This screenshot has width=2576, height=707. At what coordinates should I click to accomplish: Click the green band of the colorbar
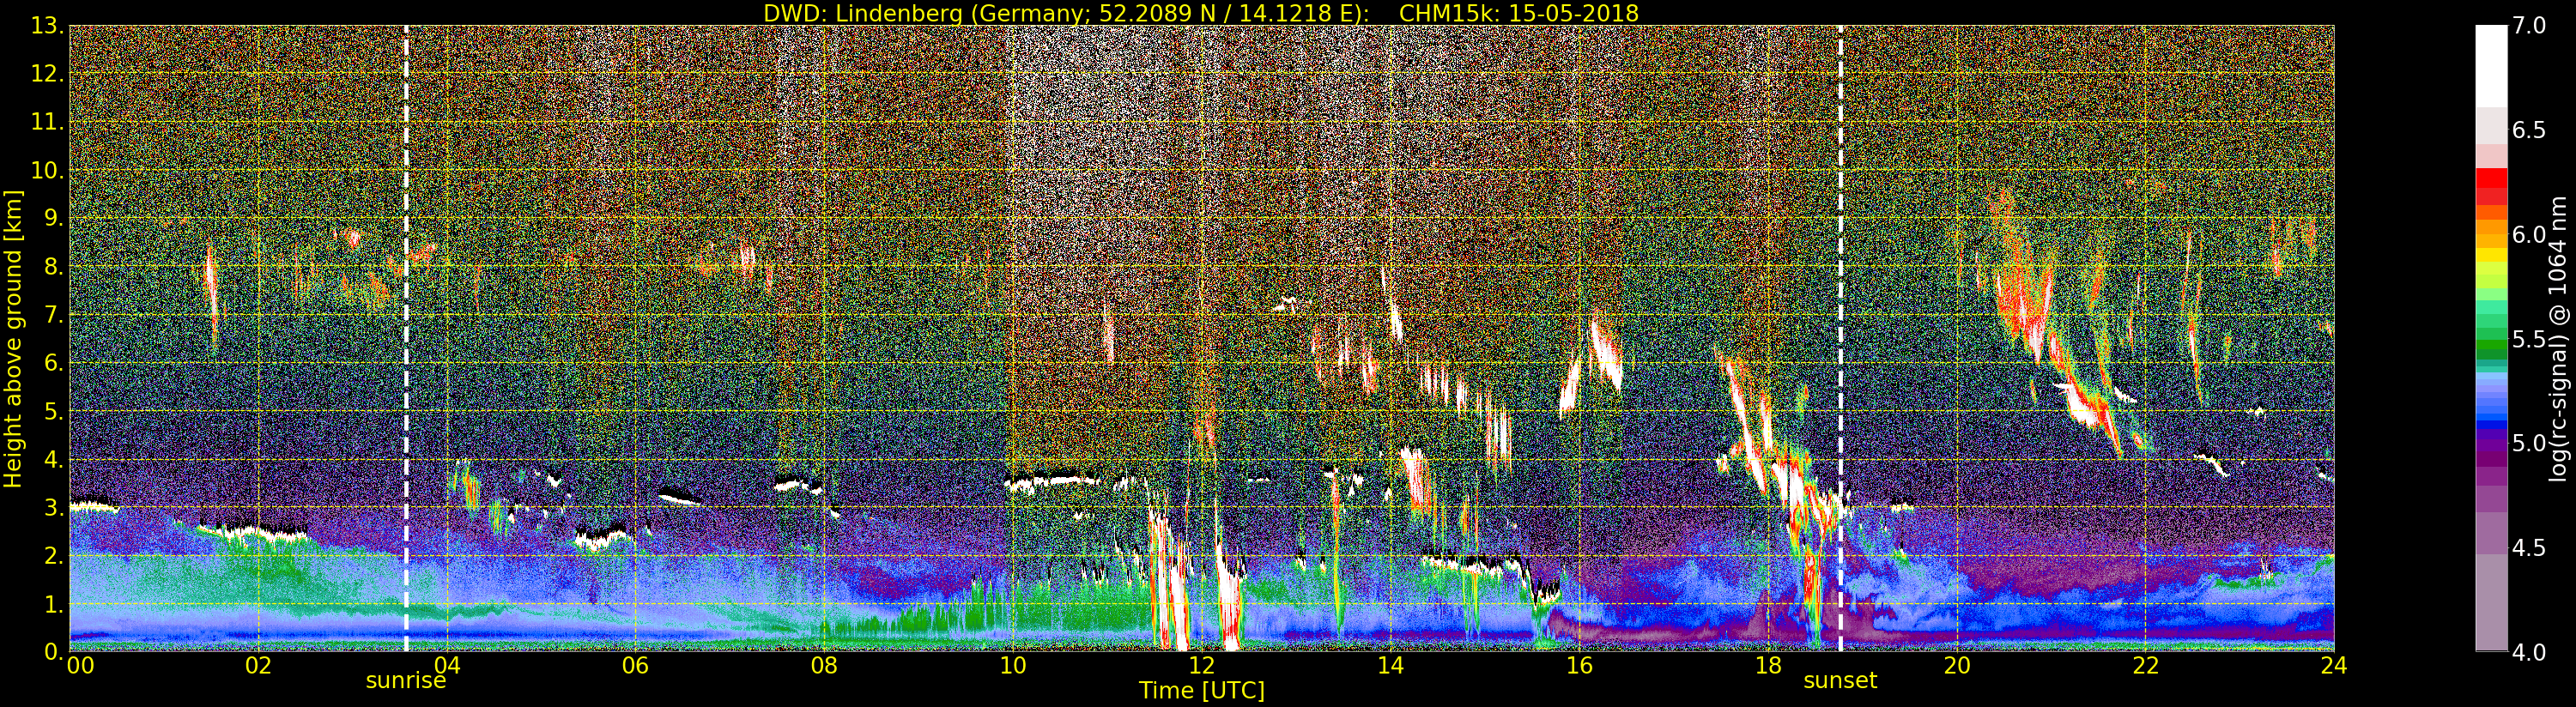click(2491, 346)
